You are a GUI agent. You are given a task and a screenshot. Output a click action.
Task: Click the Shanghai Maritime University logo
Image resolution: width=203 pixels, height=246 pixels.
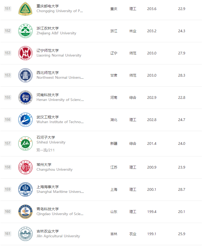[x=25, y=189]
